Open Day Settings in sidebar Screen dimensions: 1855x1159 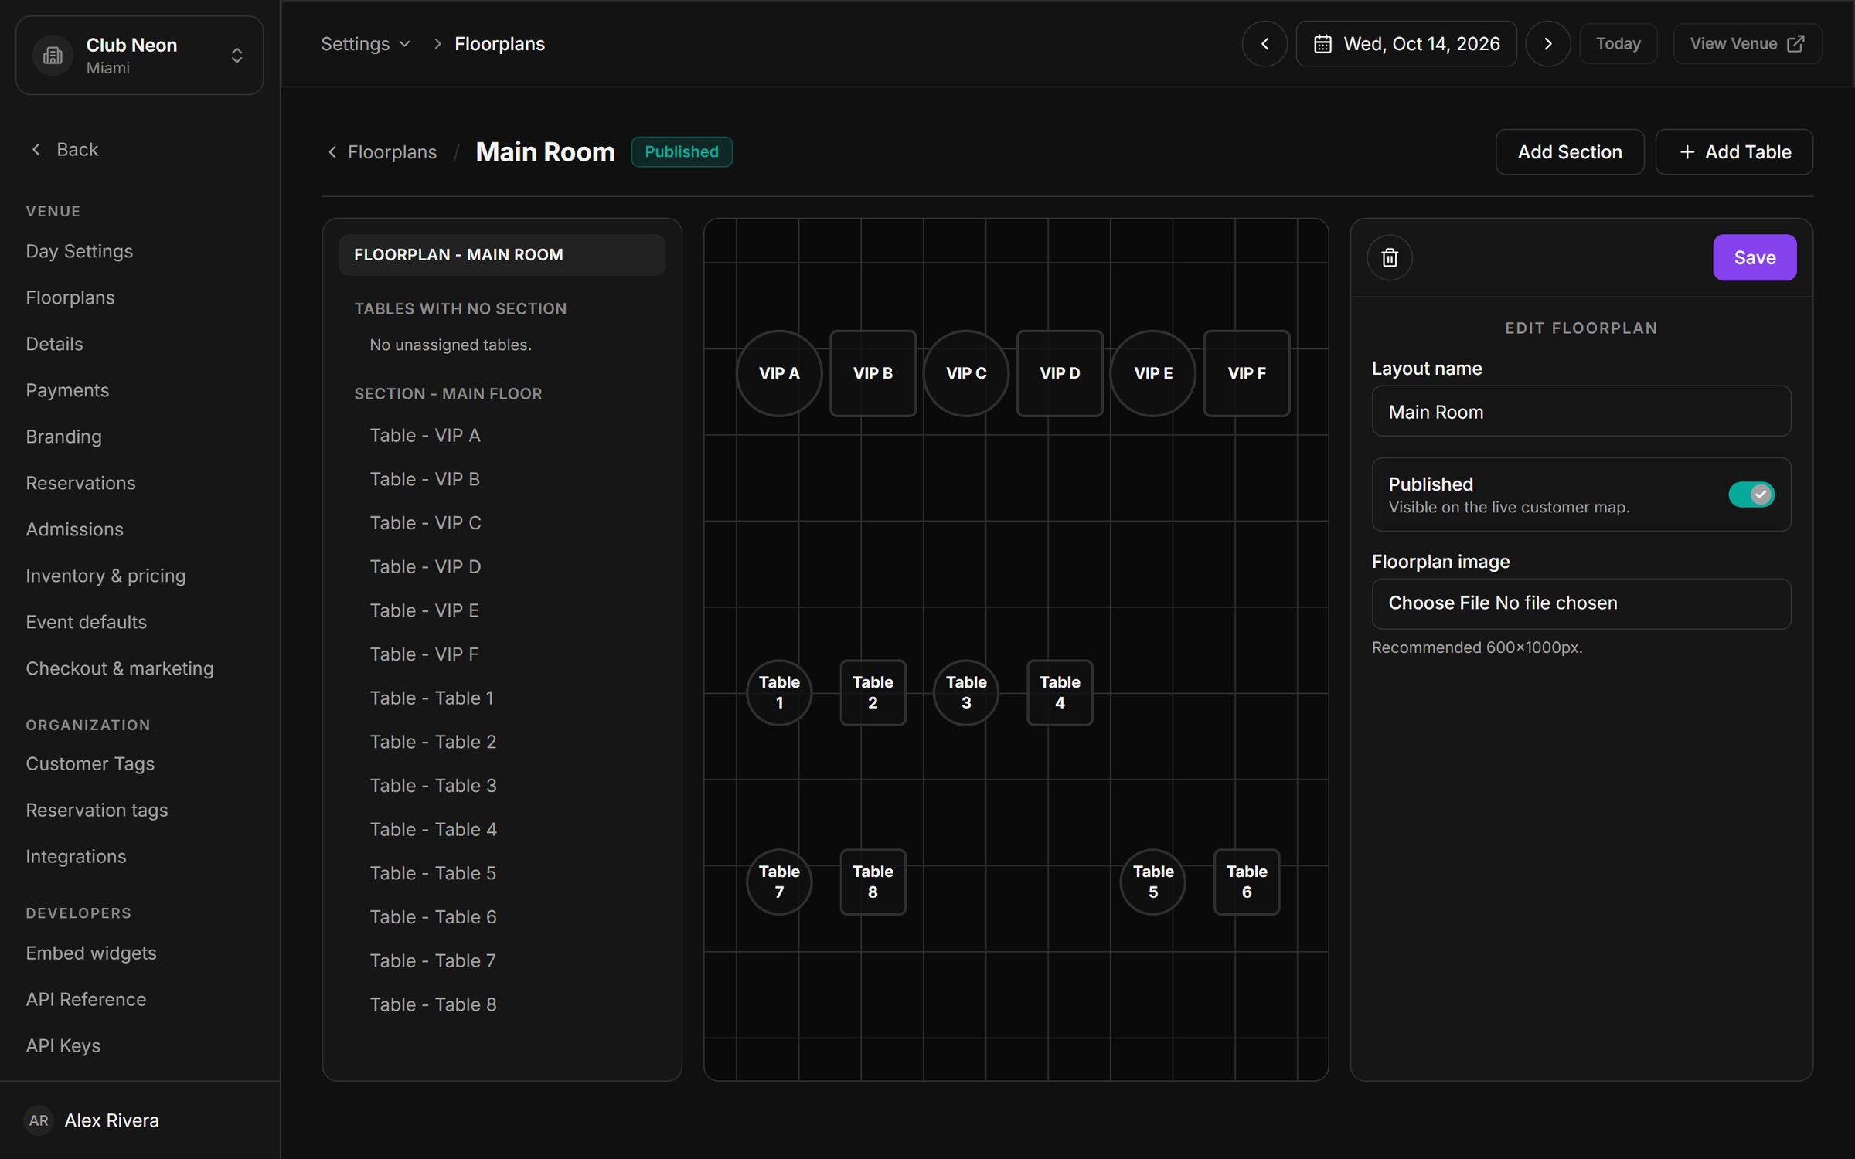pyautogui.click(x=79, y=251)
